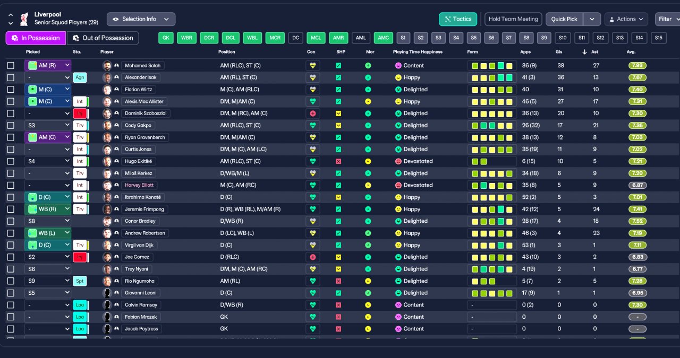Click Florian Wirtz's green morale icon
Image resolution: width=680 pixels, height=358 pixels.
coord(368,90)
